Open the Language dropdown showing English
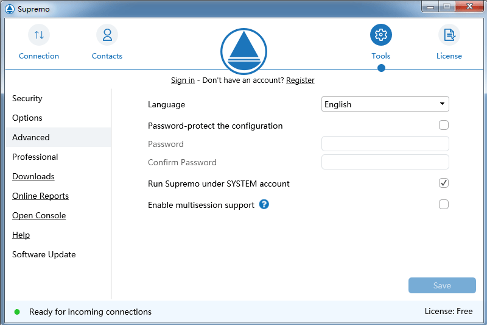The height and width of the screenshot is (325, 487). pyautogui.click(x=385, y=104)
